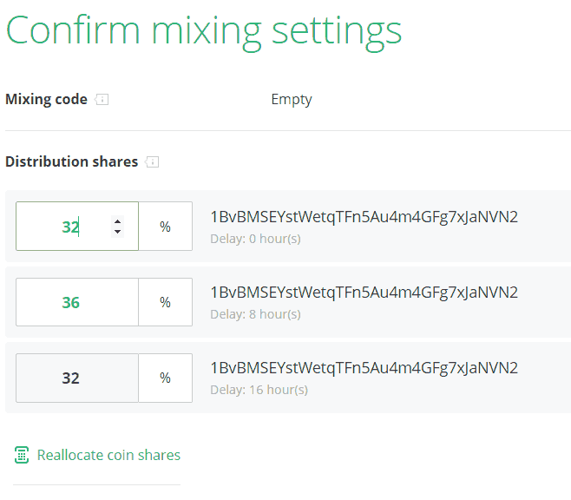
Task: Select the address with 8 hour delay
Action: point(364,293)
